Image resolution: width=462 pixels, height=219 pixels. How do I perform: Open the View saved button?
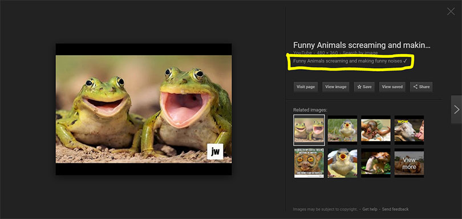pos(392,86)
